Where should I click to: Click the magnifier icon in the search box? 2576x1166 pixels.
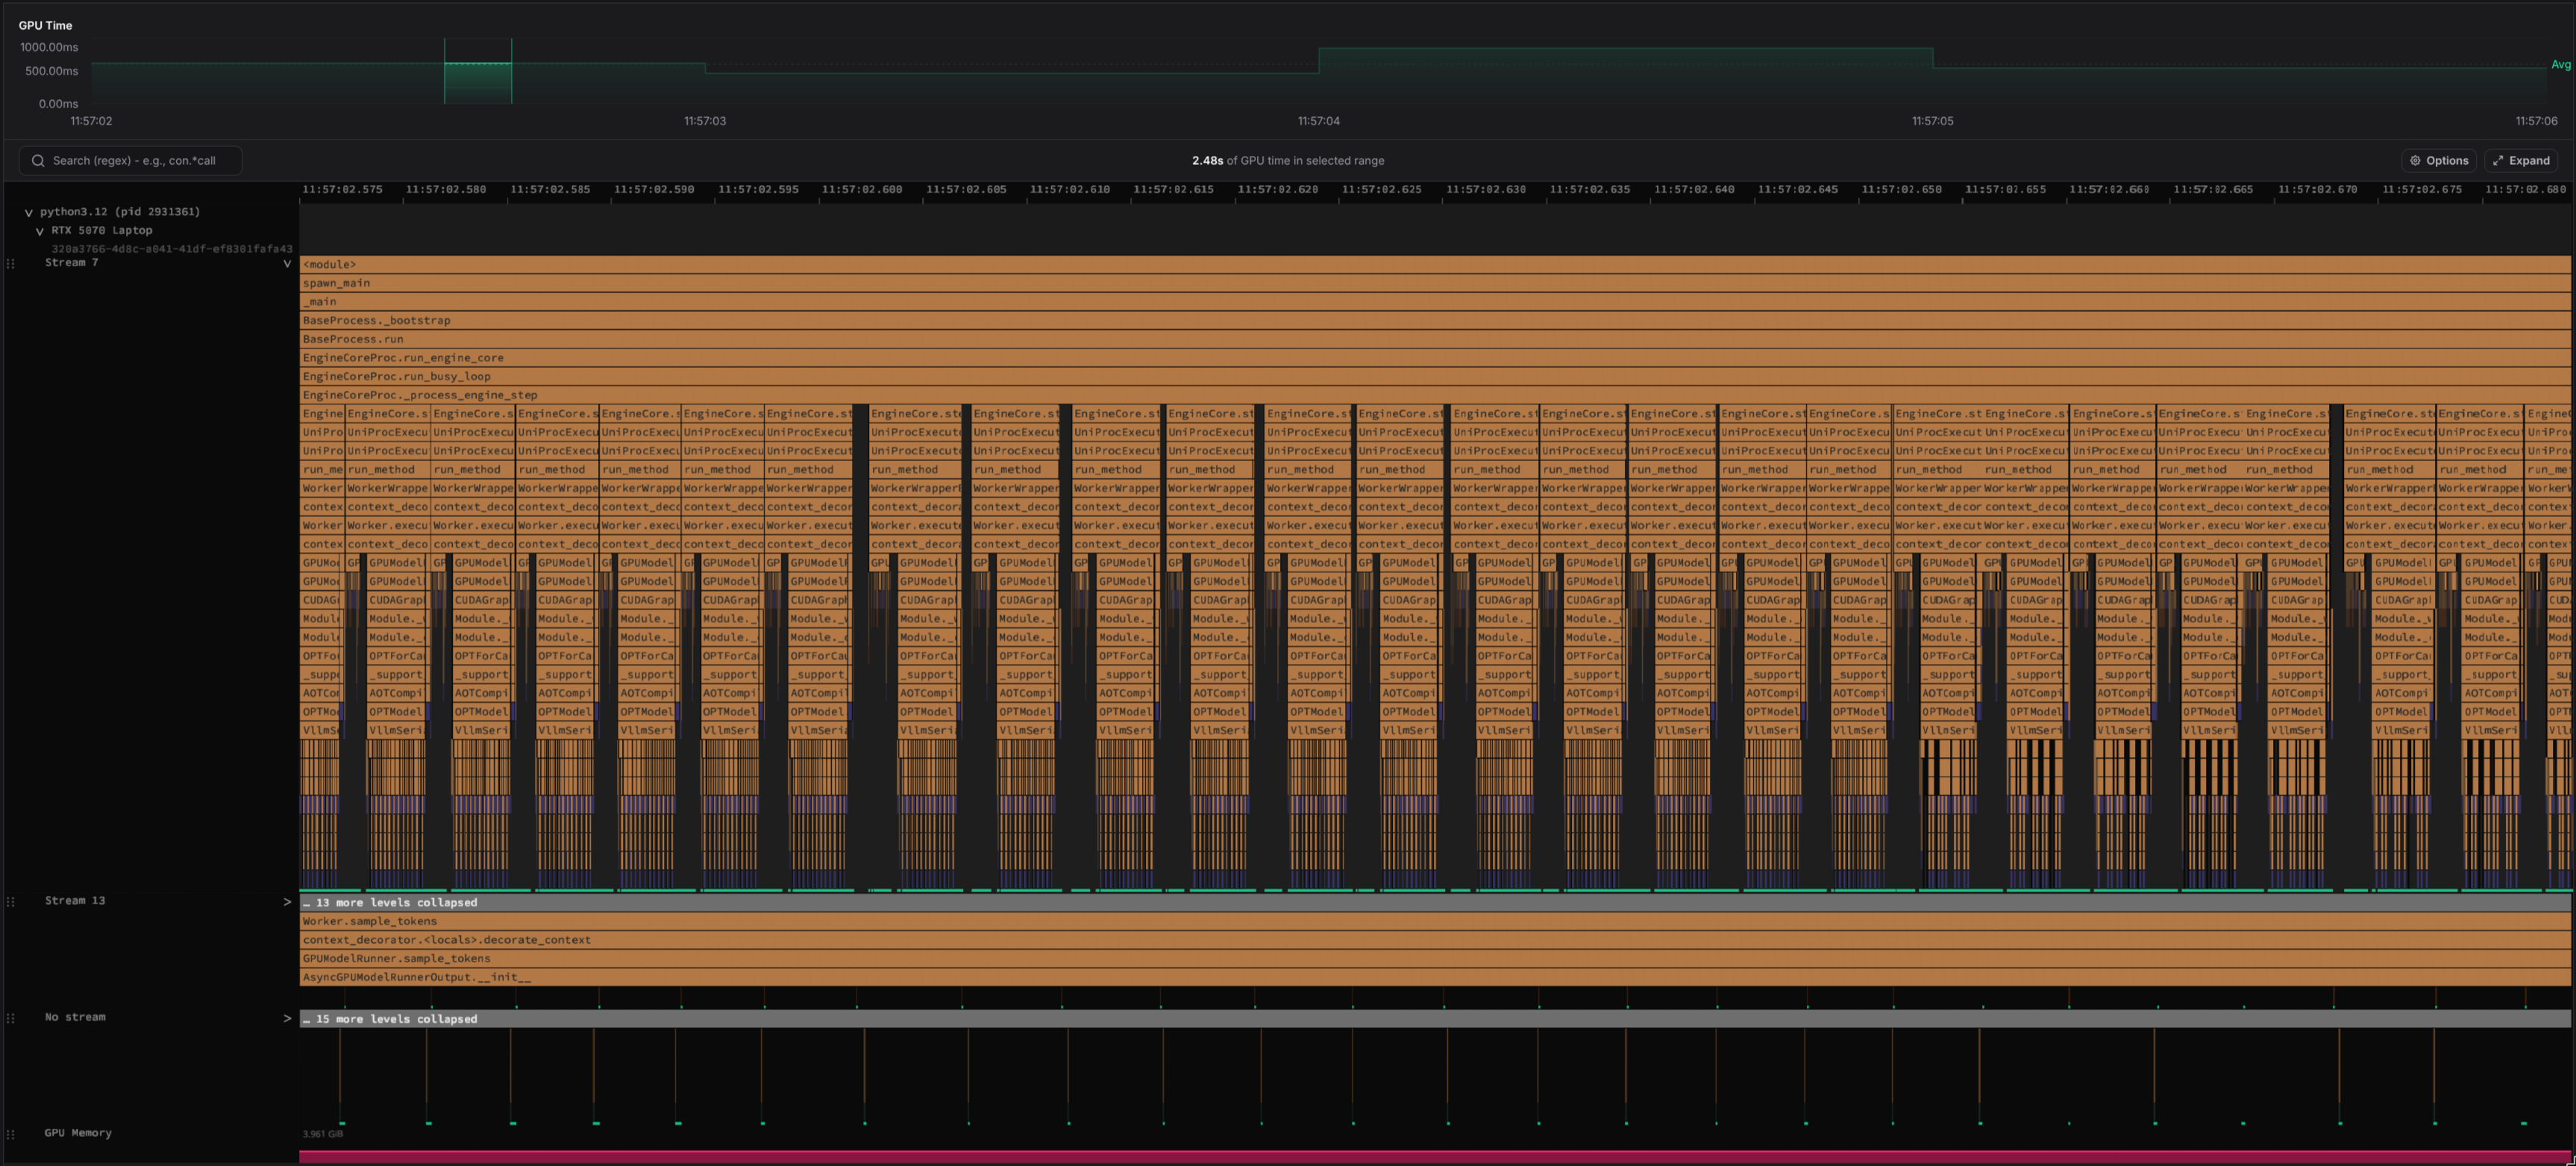(38, 161)
